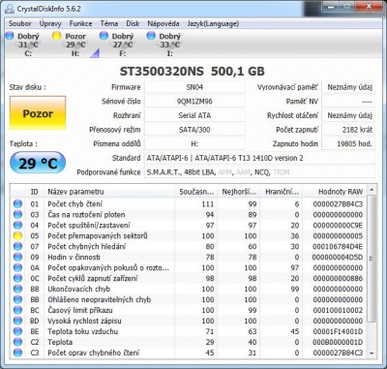This screenshot has height=369, width=387.
Task: Click the yellow Pozor health status button
Action: pyautogui.click(x=38, y=113)
